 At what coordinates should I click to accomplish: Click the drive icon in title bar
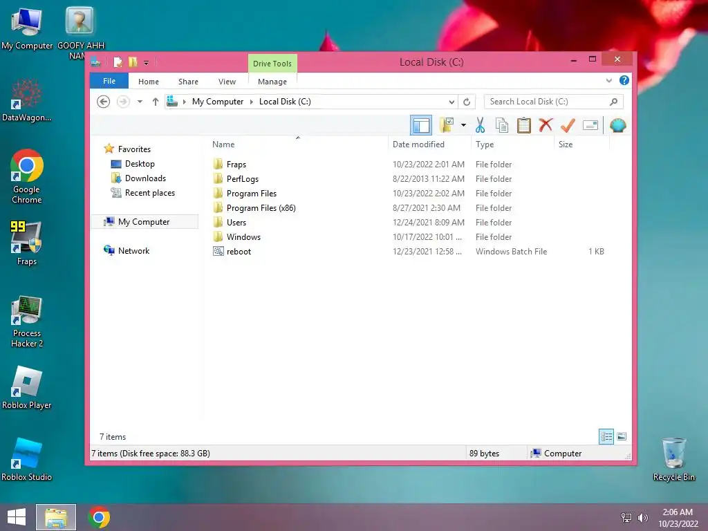[95, 62]
